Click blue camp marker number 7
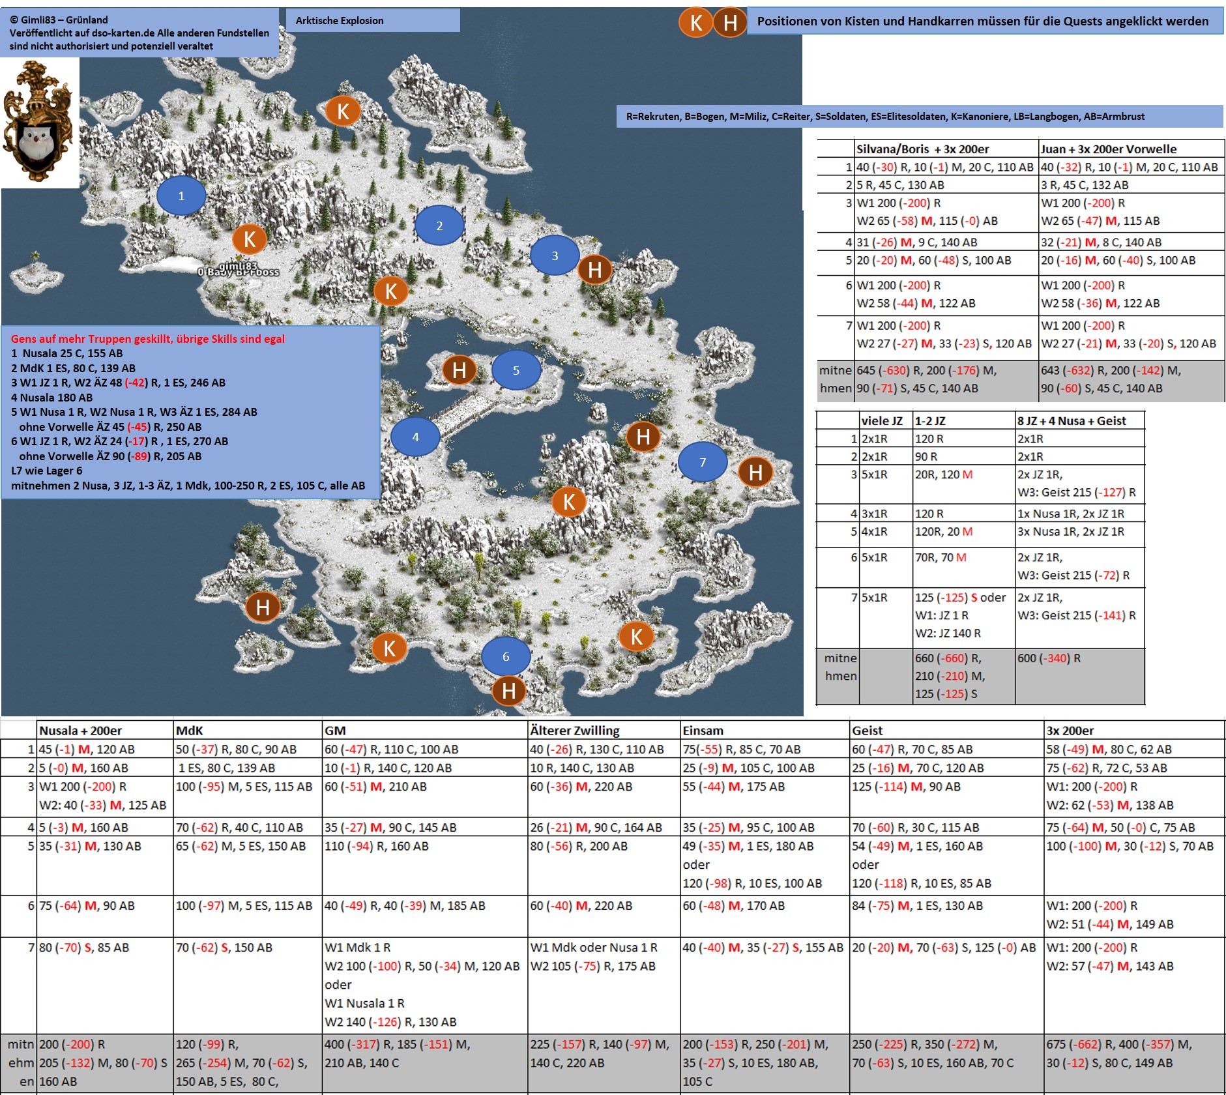The width and height of the screenshot is (1226, 1095). (703, 462)
